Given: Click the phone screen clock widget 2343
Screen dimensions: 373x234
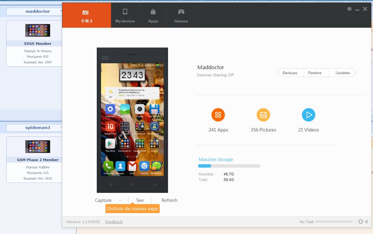Looking at the screenshot, I should (133, 75).
